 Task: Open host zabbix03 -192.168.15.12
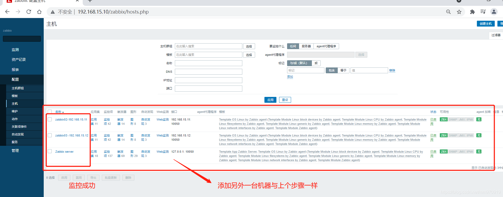[72, 135]
